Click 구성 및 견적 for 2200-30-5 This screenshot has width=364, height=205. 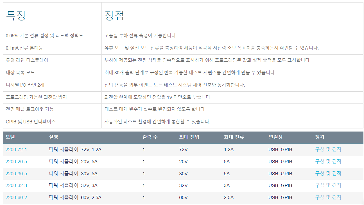click(328, 174)
